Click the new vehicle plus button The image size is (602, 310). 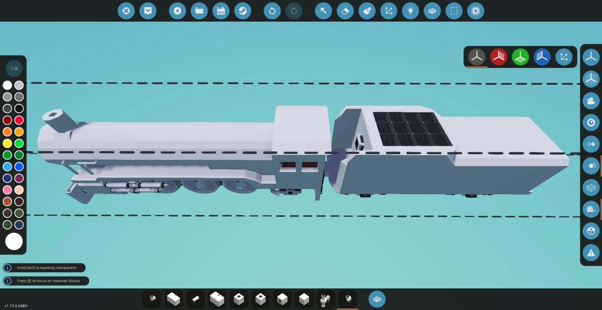(x=177, y=11)
